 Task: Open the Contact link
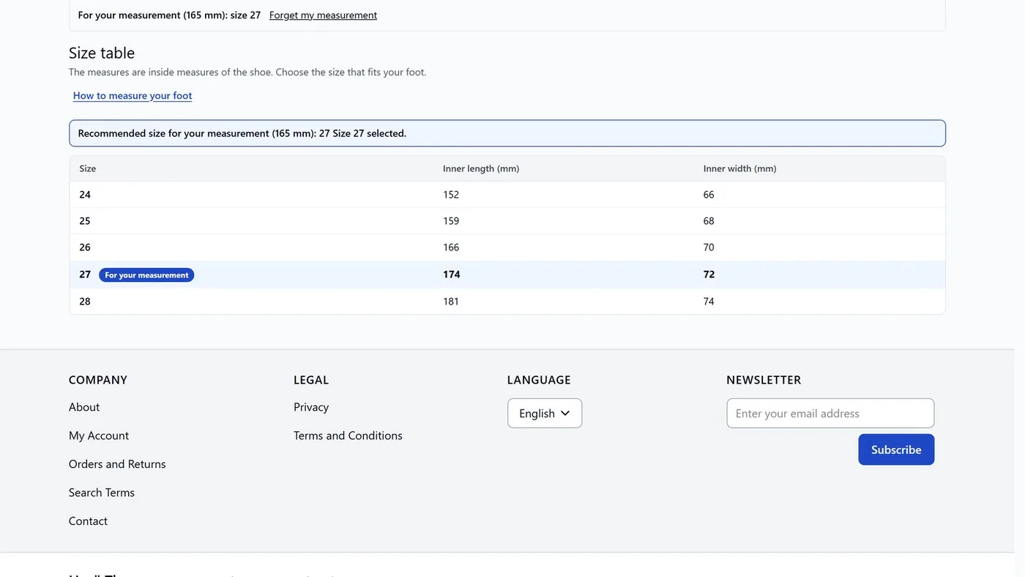point(88,521)
